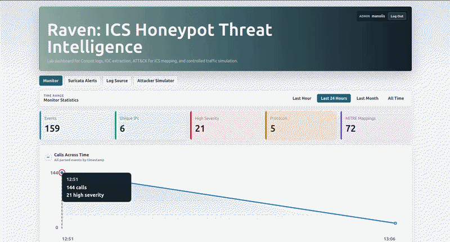
Task: Switch to Suricata Alerts tab
Action: [x=82, y=81]
